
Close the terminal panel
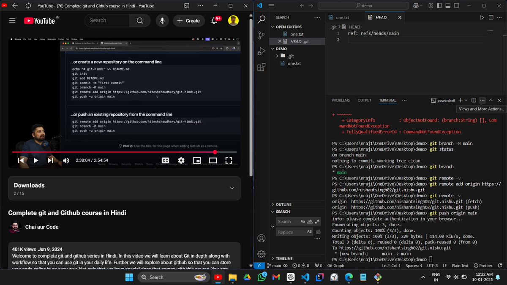tap(499, 100)
